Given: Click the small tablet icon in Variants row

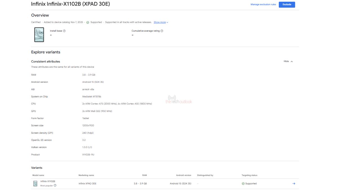Looking at the screenshot, I should [x=35, y=184].
